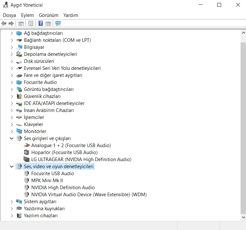Minimize the Aygıt Yöneticisi window
This screenshot has height=230, width=246.
coord(201,5)
